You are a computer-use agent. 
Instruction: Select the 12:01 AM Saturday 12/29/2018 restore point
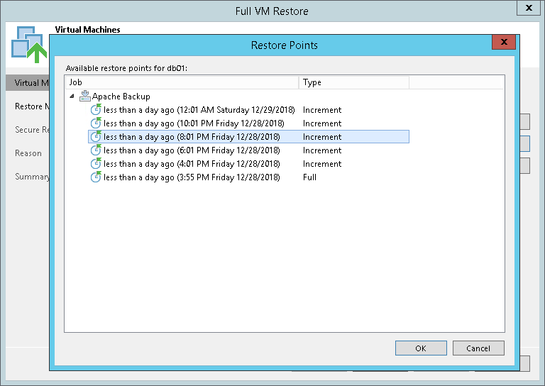pos(192,110)
